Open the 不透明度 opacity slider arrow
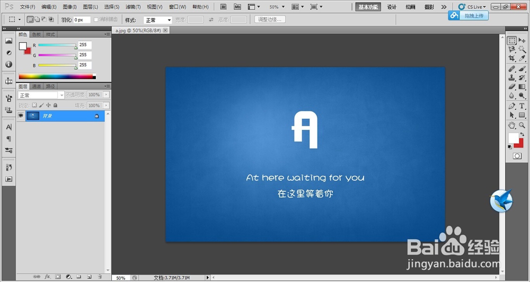 (106, 95)
